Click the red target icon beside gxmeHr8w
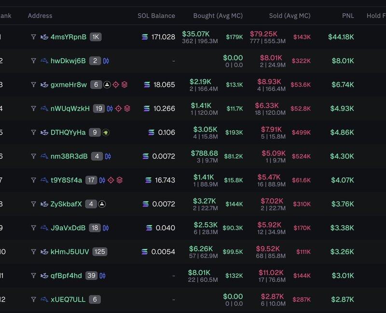Image resolution: width=386 pixels, height=313 pixels. [x=116, y=85]
